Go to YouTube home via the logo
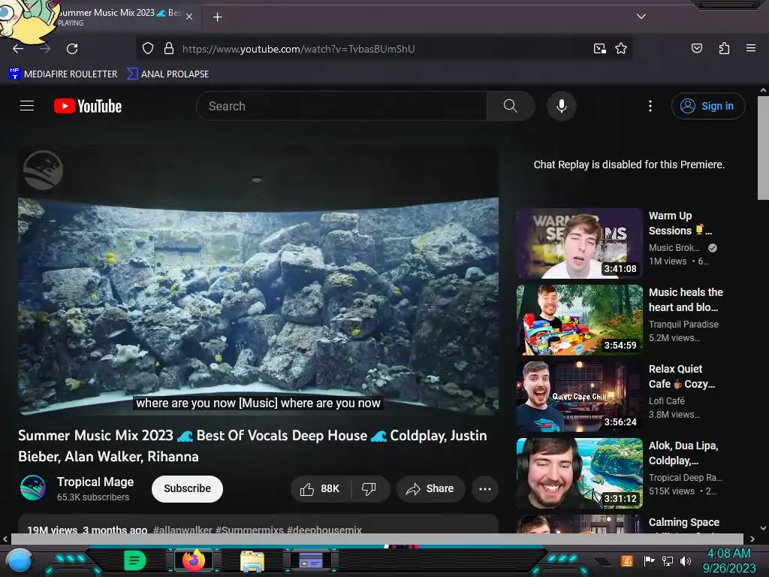 coord(88,106)
